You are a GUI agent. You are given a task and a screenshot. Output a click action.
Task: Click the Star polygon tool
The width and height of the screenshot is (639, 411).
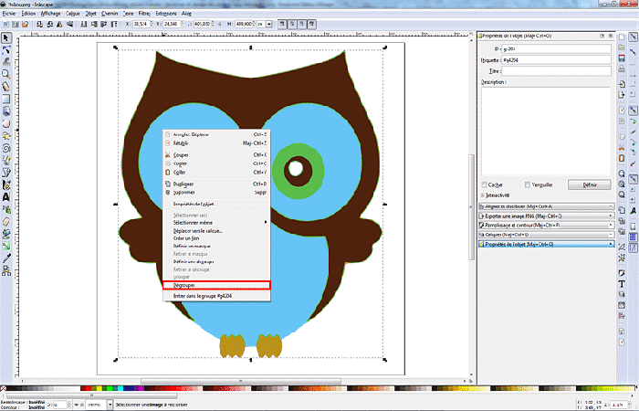pos(6,134)
